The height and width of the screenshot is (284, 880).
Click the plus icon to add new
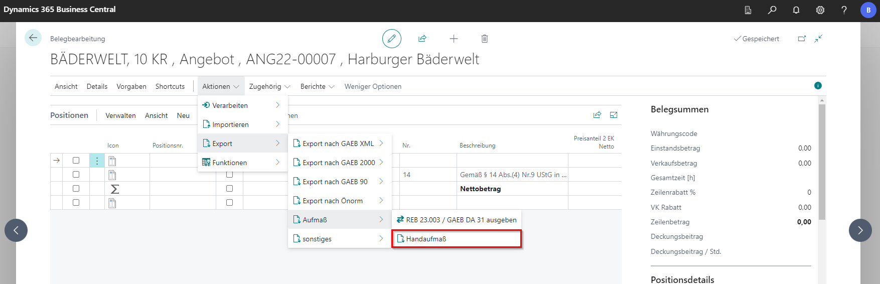454,39
